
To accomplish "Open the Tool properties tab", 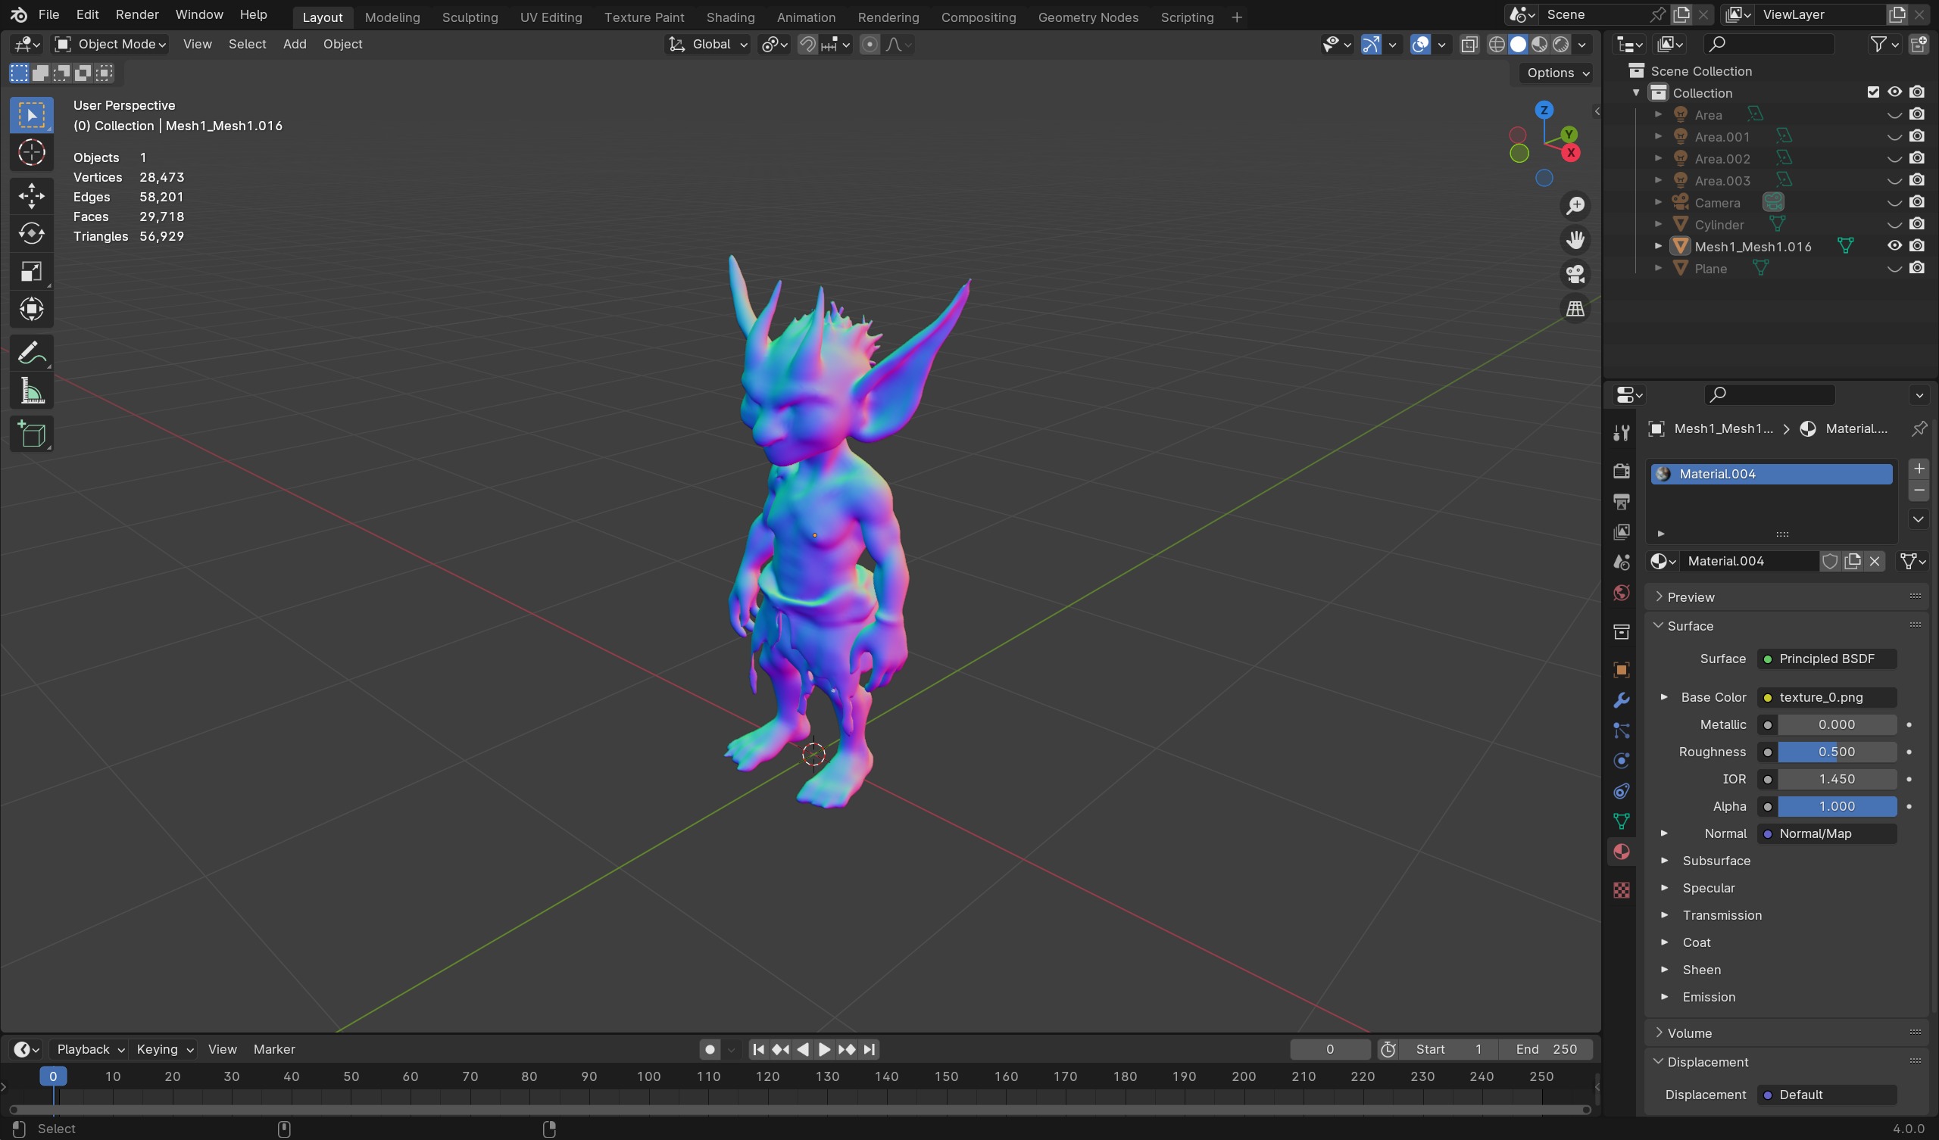I will click(x=1621, y=432).
